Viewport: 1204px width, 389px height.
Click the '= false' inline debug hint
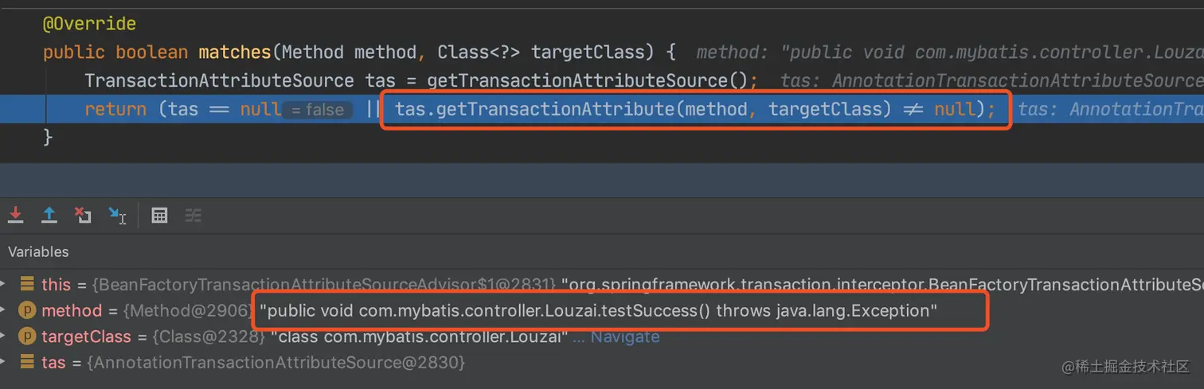click(319, 110)
